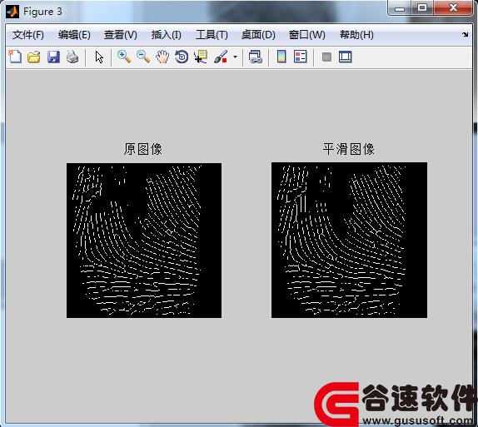
Task: Save figure with floppy disk icon
Action: click(x=53, y=57)
